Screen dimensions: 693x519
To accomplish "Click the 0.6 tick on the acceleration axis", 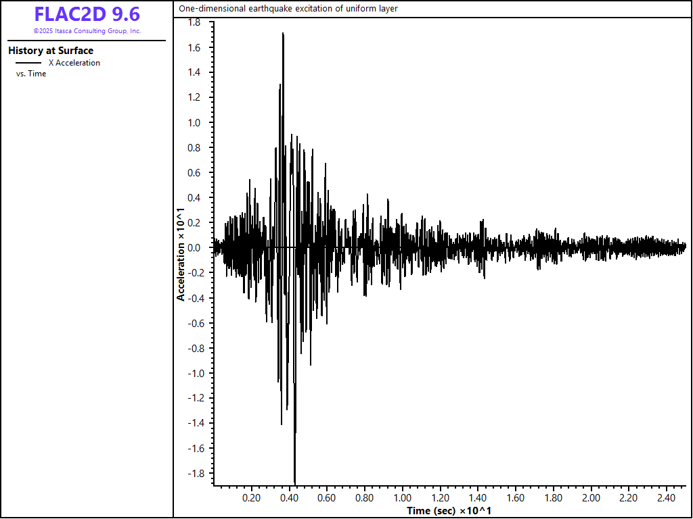I will pos(194,173).
